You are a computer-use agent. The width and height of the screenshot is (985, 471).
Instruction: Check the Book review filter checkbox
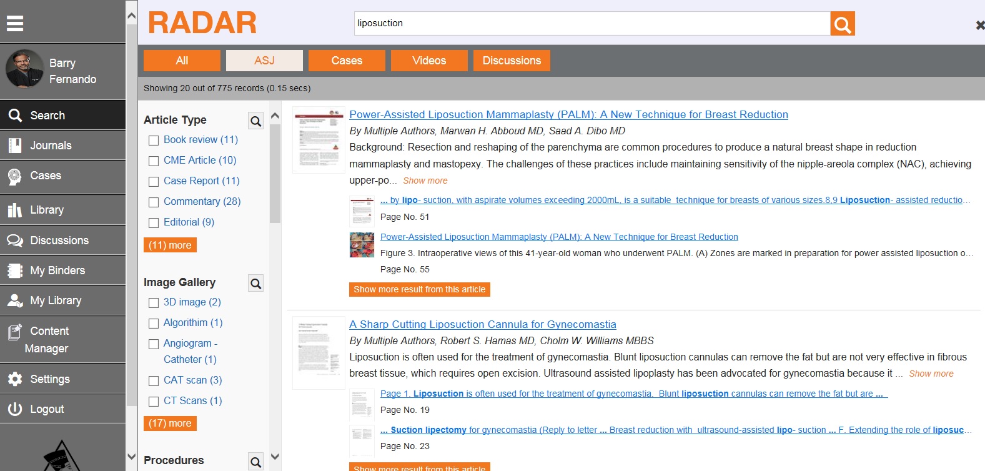point(154,141)
